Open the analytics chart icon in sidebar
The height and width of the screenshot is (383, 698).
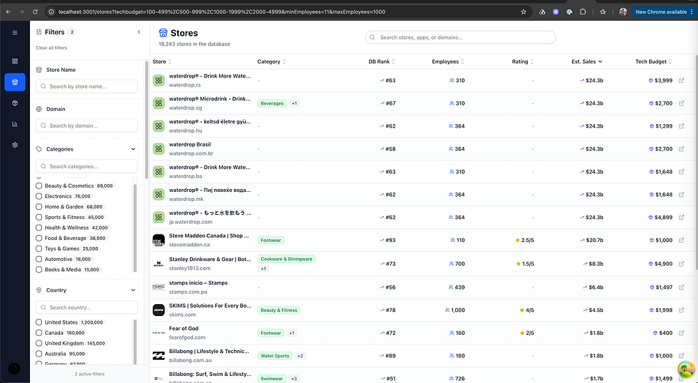pos(15,124)
